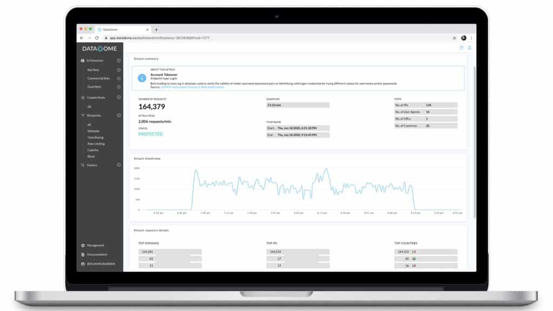The height and width of the screenshot is (311, 553).
Task: Click the Custom Rules list icon
Action: (x=83, y=97)
